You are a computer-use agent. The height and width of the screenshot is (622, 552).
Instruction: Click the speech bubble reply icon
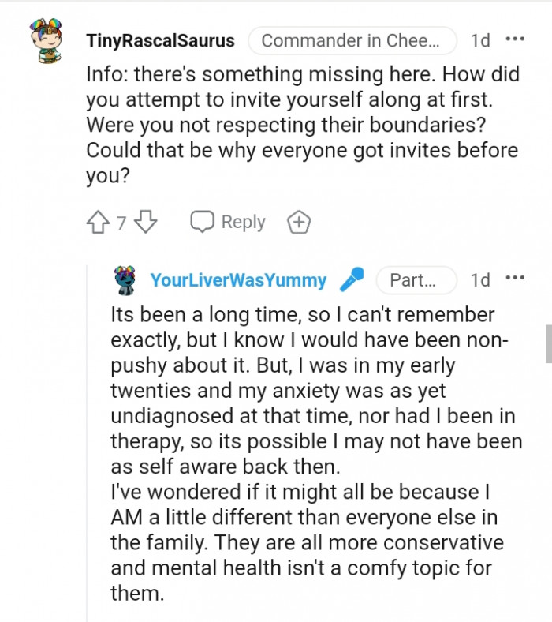(203, 223)
